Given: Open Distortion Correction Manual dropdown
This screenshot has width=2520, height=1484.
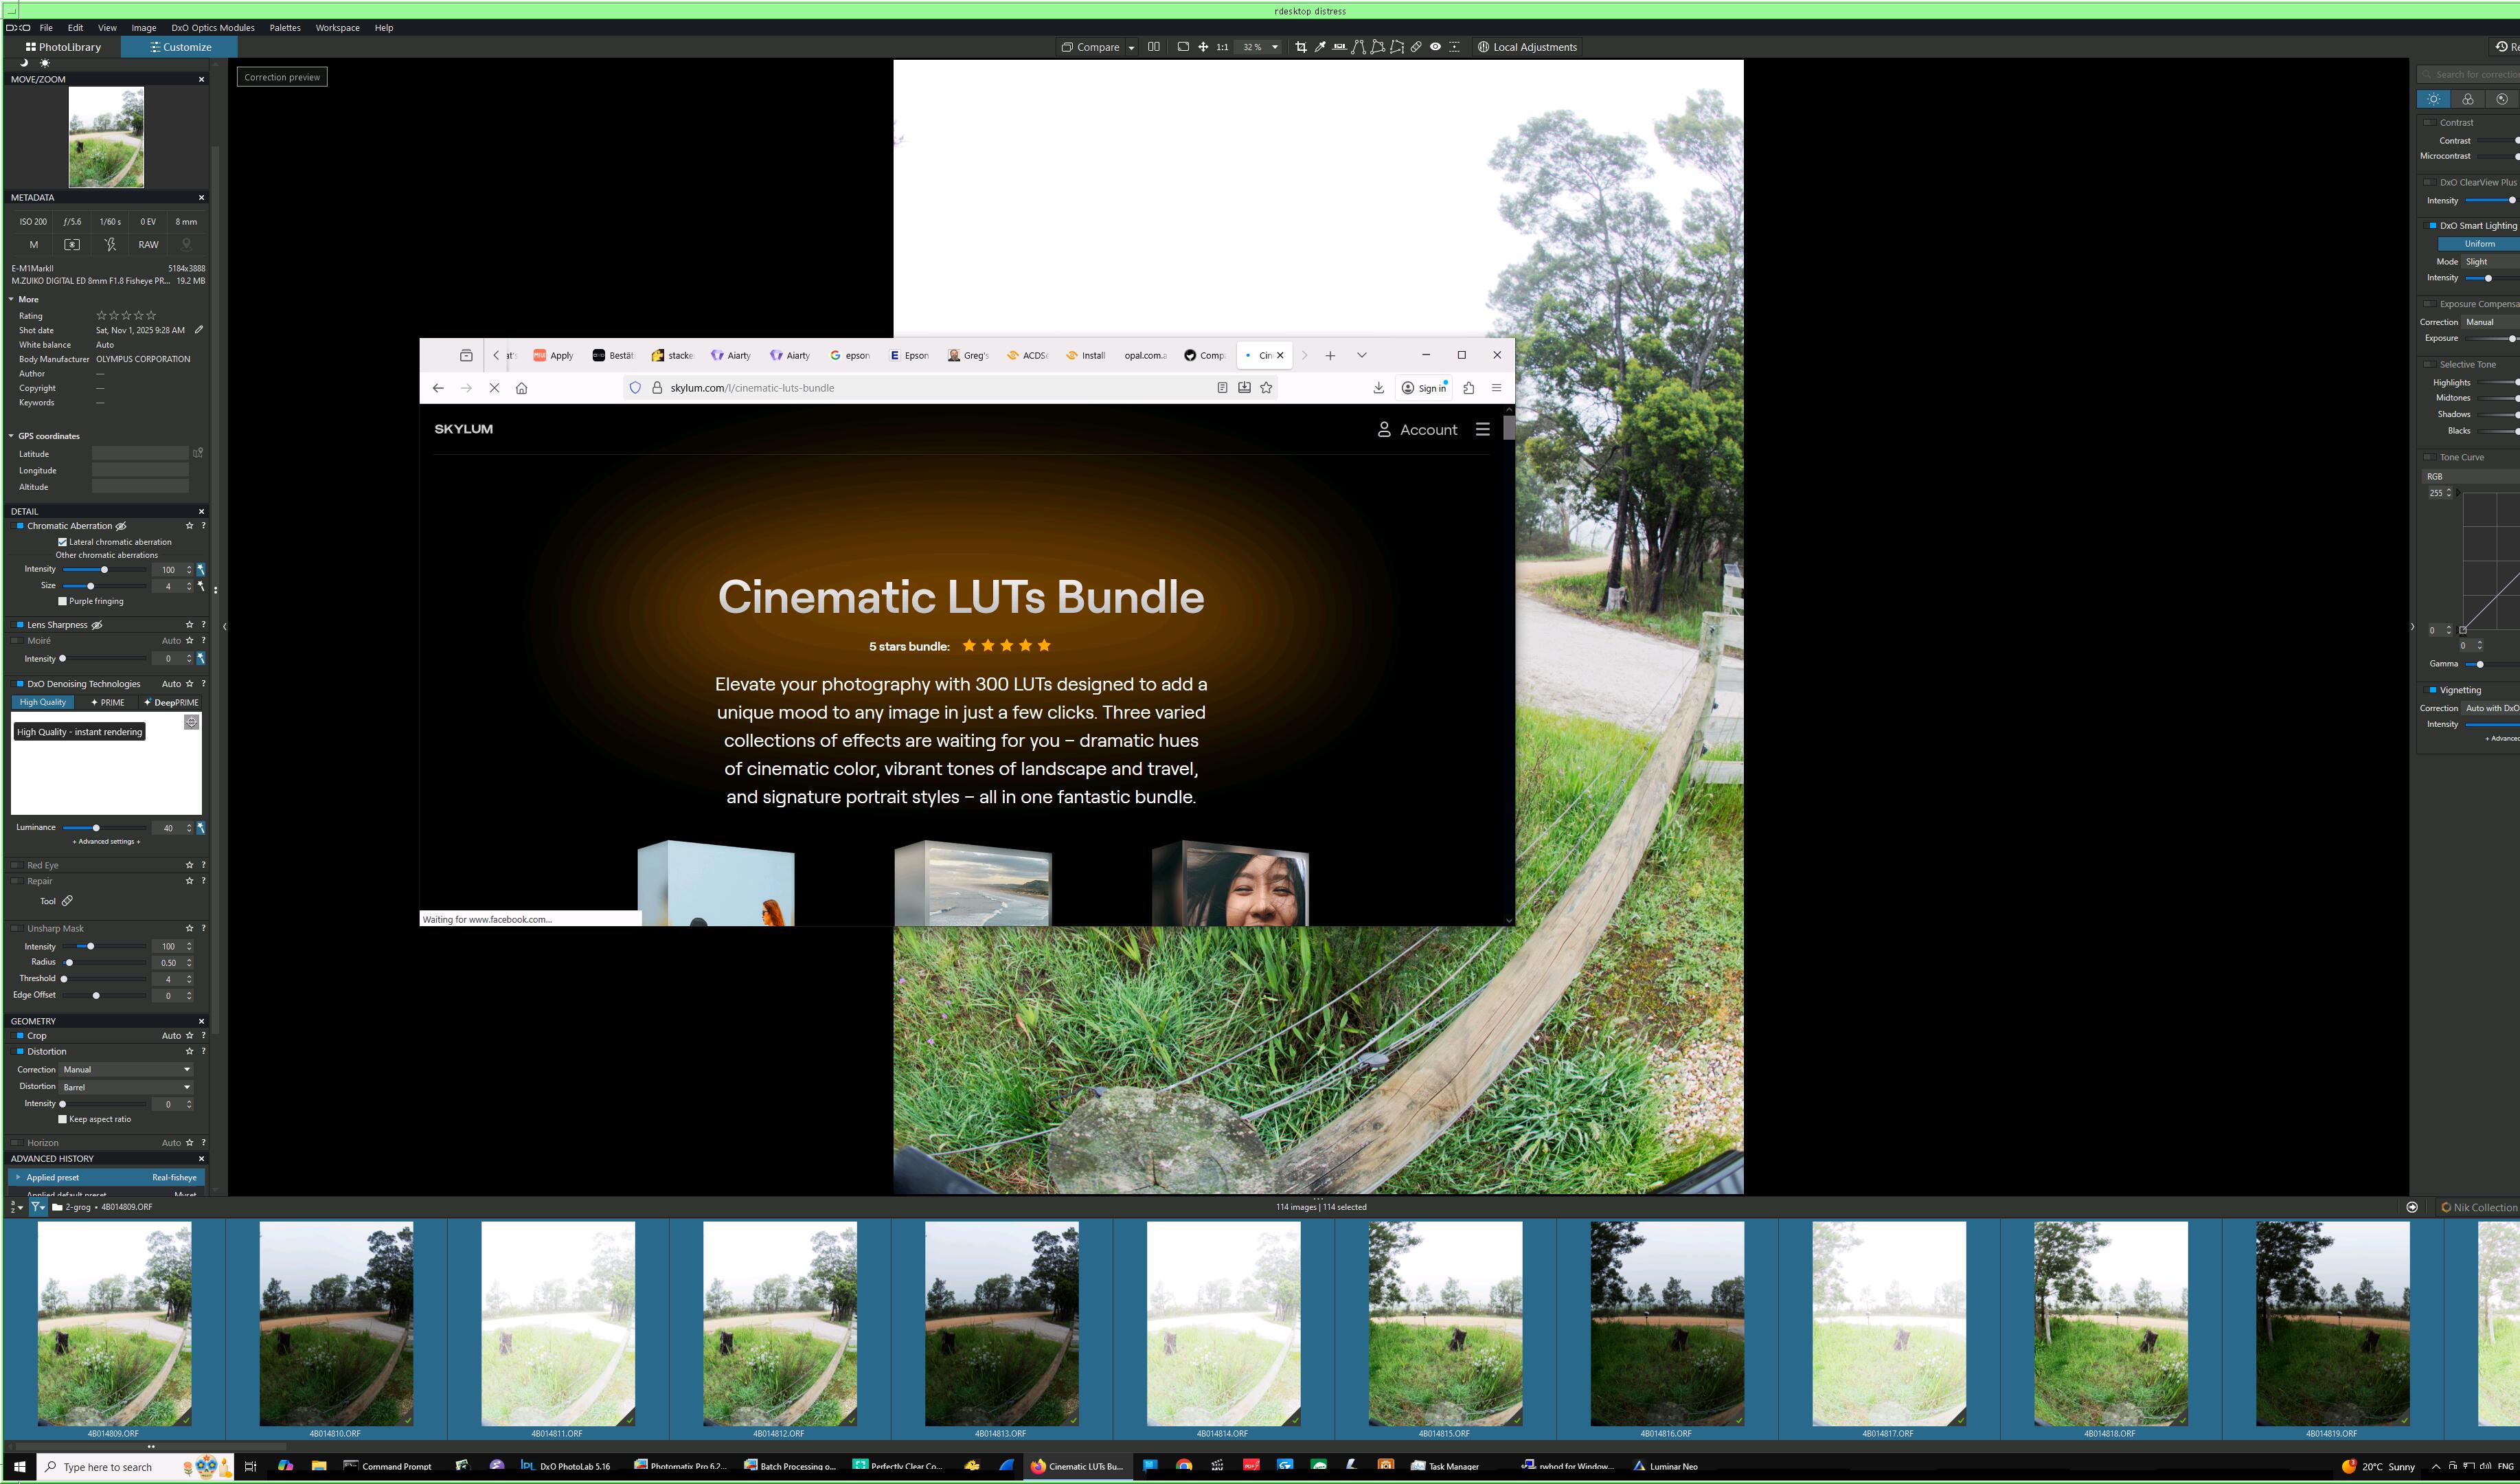Looking at the screenshot, I should click(126, 1069).
